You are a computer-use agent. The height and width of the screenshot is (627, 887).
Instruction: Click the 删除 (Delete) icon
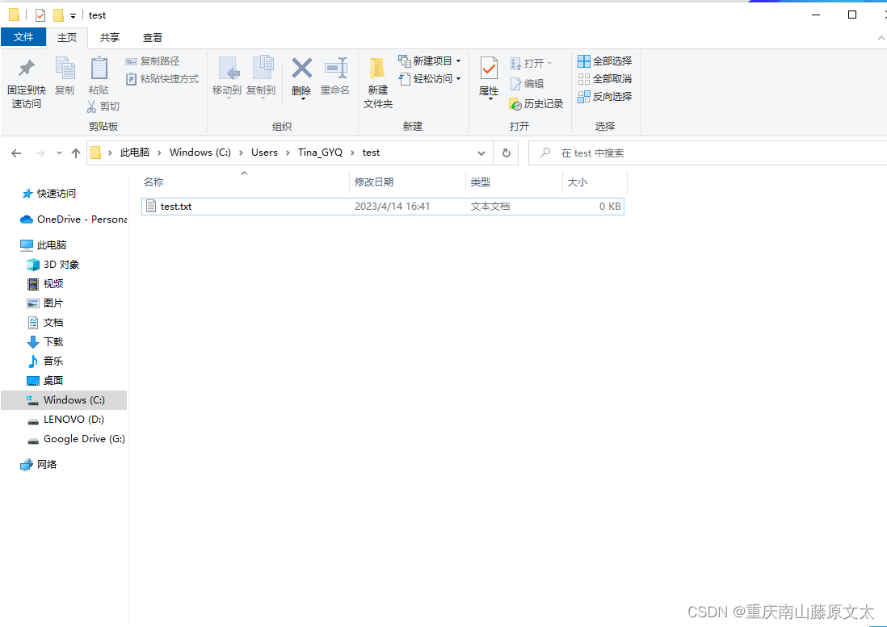(x=301, y=78)
